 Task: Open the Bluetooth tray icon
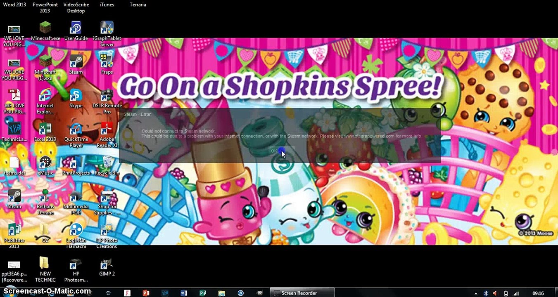click(x=486, y=294)
